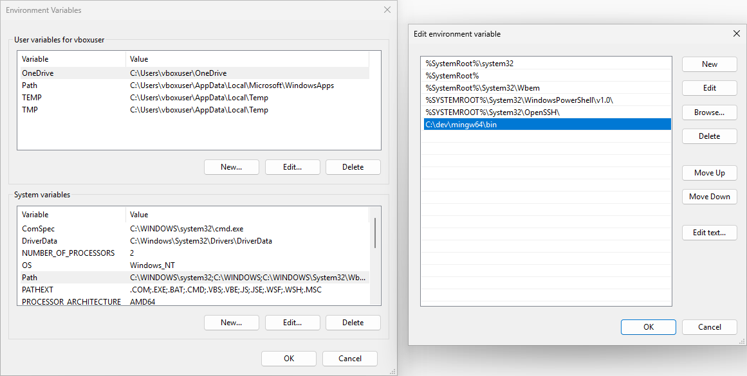Click New in Edit environment variable dialog
This screenshot has width=747, height=376.
pyautogui.click(x=709, y=64)
